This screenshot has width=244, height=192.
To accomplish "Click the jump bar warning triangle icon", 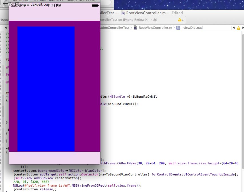I will coord(238,28).
